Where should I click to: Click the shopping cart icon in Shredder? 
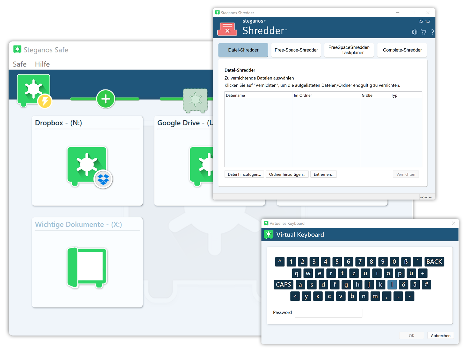[424, 32]
